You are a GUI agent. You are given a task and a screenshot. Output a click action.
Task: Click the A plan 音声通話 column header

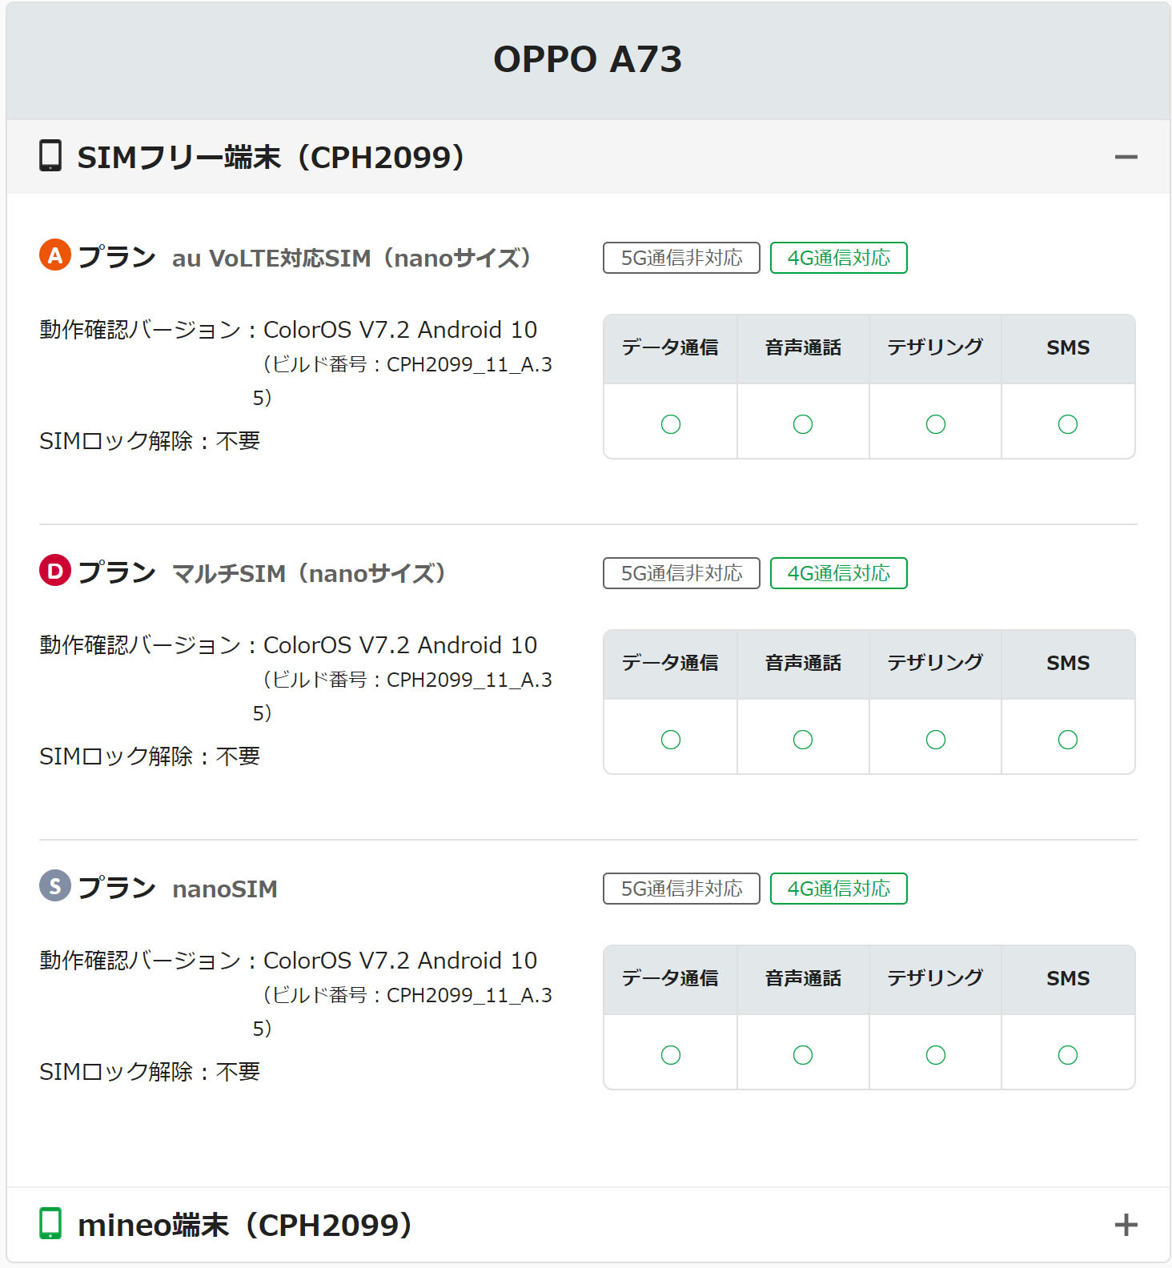pos(803,348)
